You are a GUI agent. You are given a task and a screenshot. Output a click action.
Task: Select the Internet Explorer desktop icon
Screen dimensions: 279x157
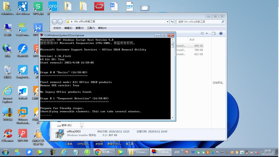pos(8,95)
